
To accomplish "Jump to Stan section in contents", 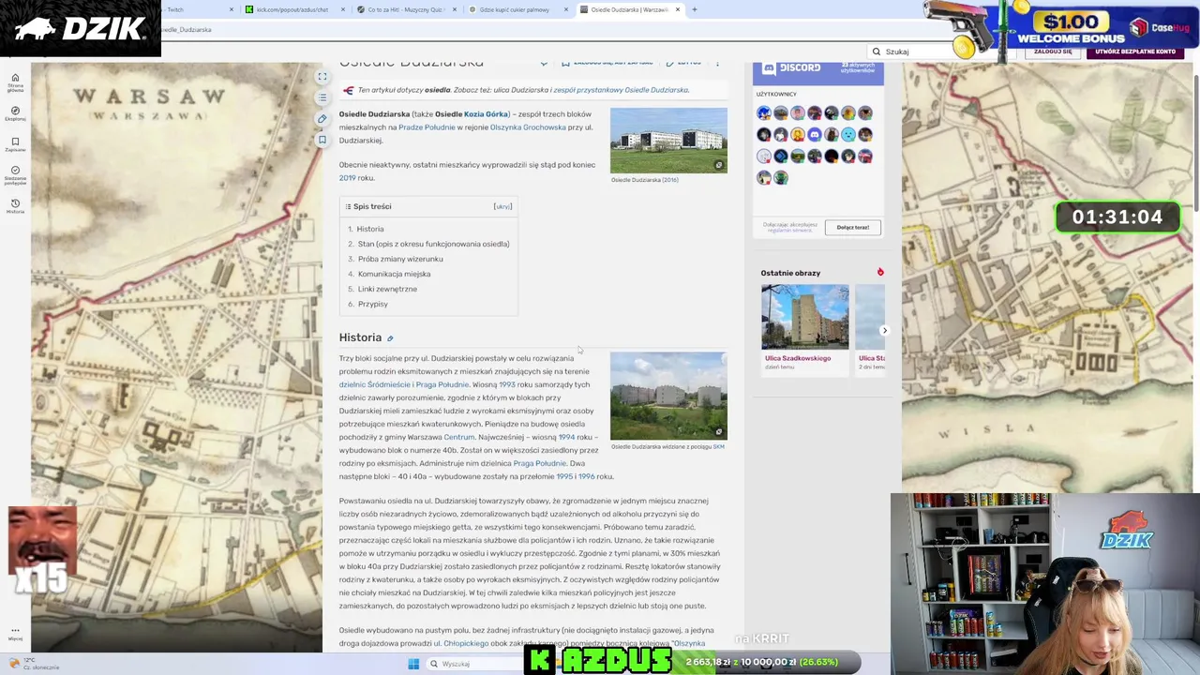I will coord(433,244).
